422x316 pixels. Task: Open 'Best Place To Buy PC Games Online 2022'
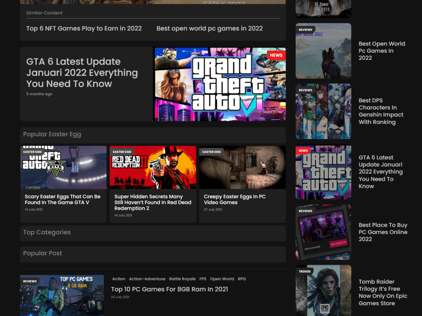pyautogui.click(x=383, y=232)
